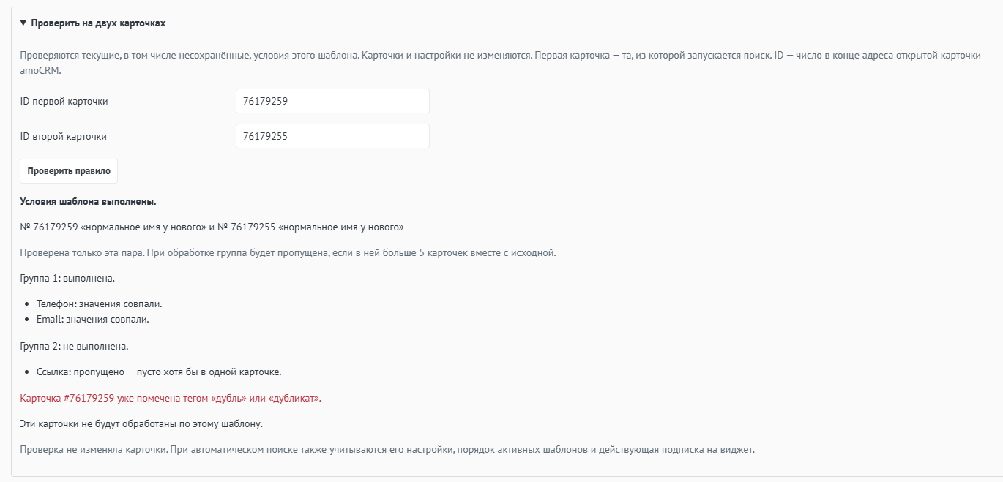
Task: Click «Эти карточки не будут обработаны» text
Action: 141,423
